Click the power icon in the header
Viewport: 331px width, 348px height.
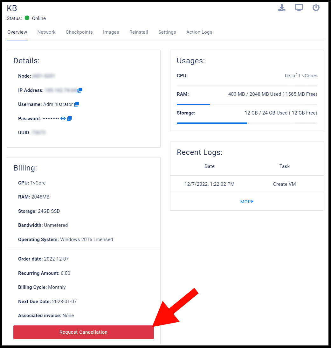(x=316, y=7)
